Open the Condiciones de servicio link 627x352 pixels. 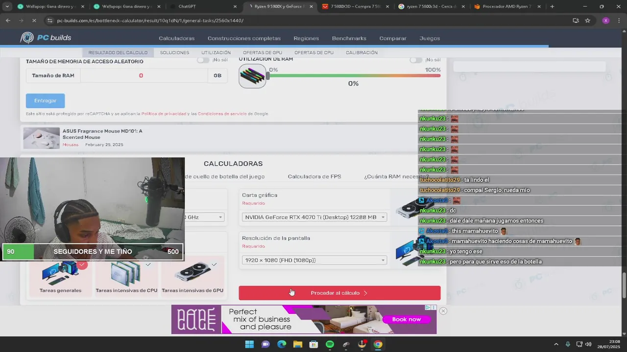tap(222, 114)
